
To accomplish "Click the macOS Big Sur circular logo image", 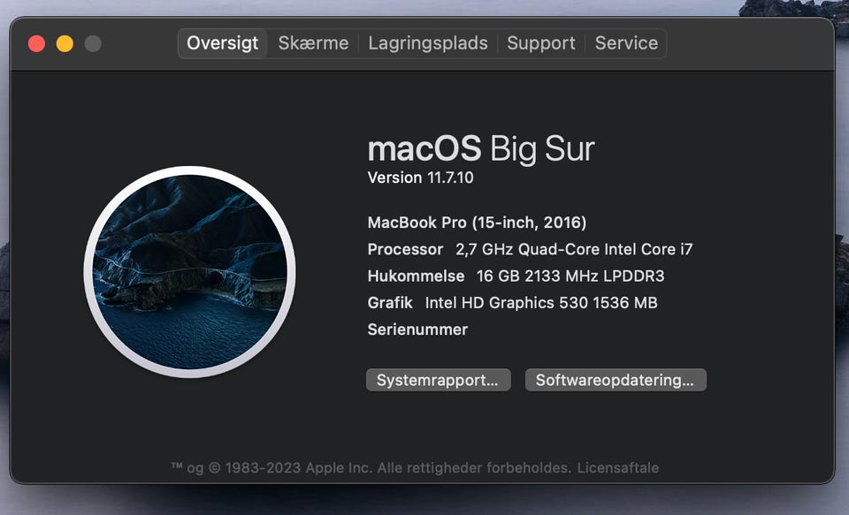I will coord(189,272).
